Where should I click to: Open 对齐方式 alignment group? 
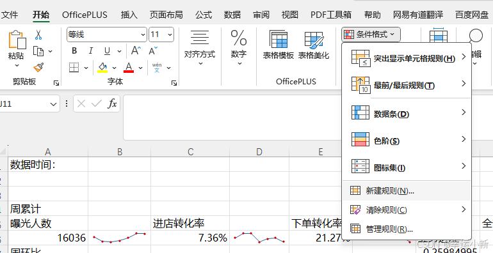point(200,47)
